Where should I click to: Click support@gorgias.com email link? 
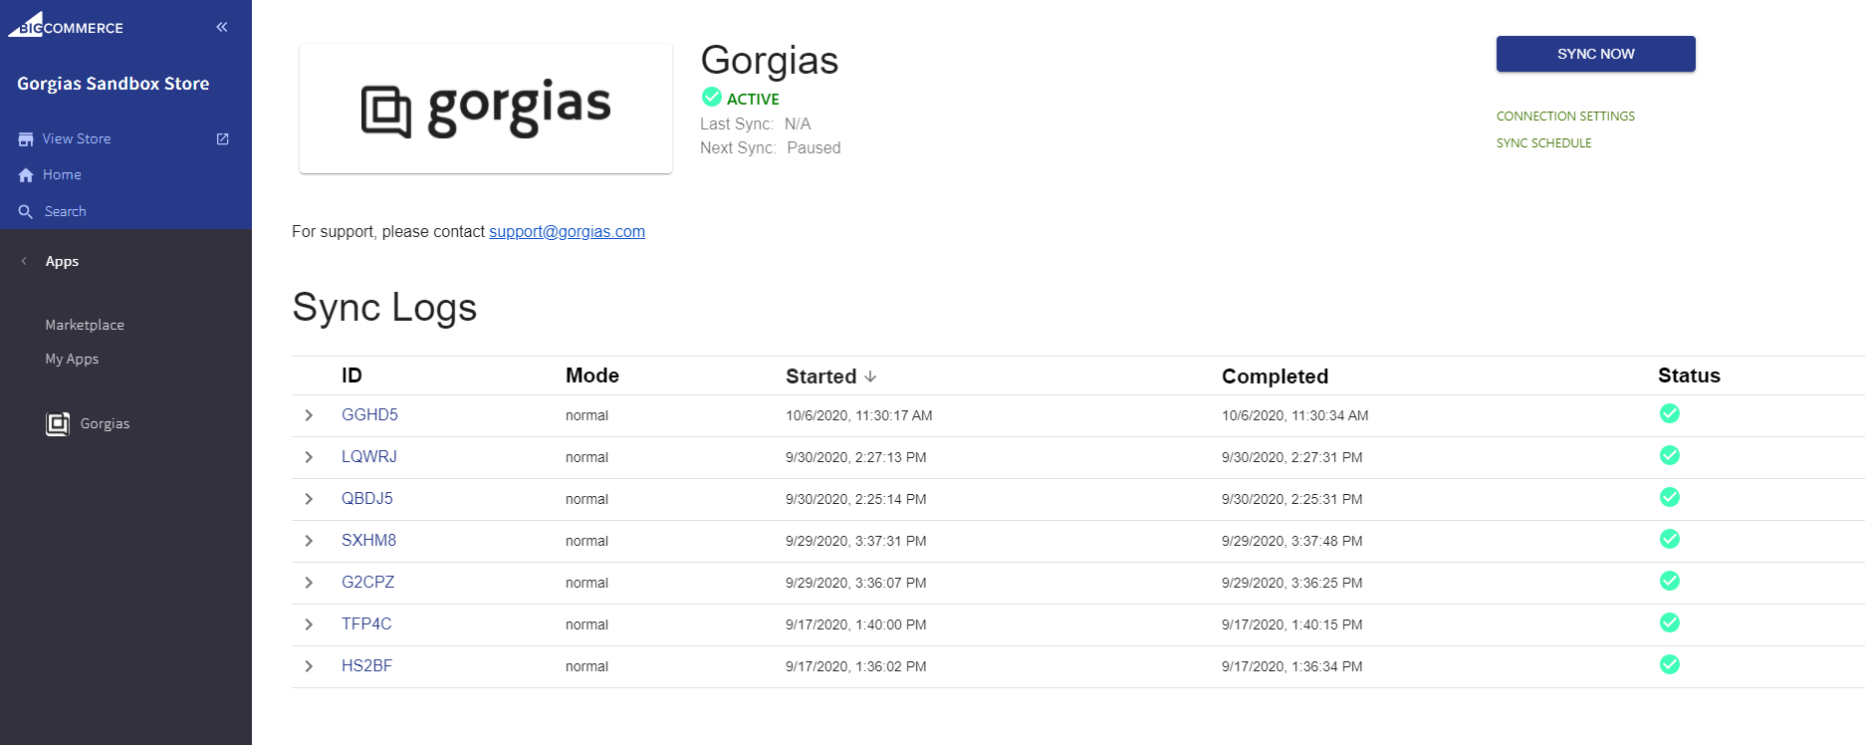(567, 231)
